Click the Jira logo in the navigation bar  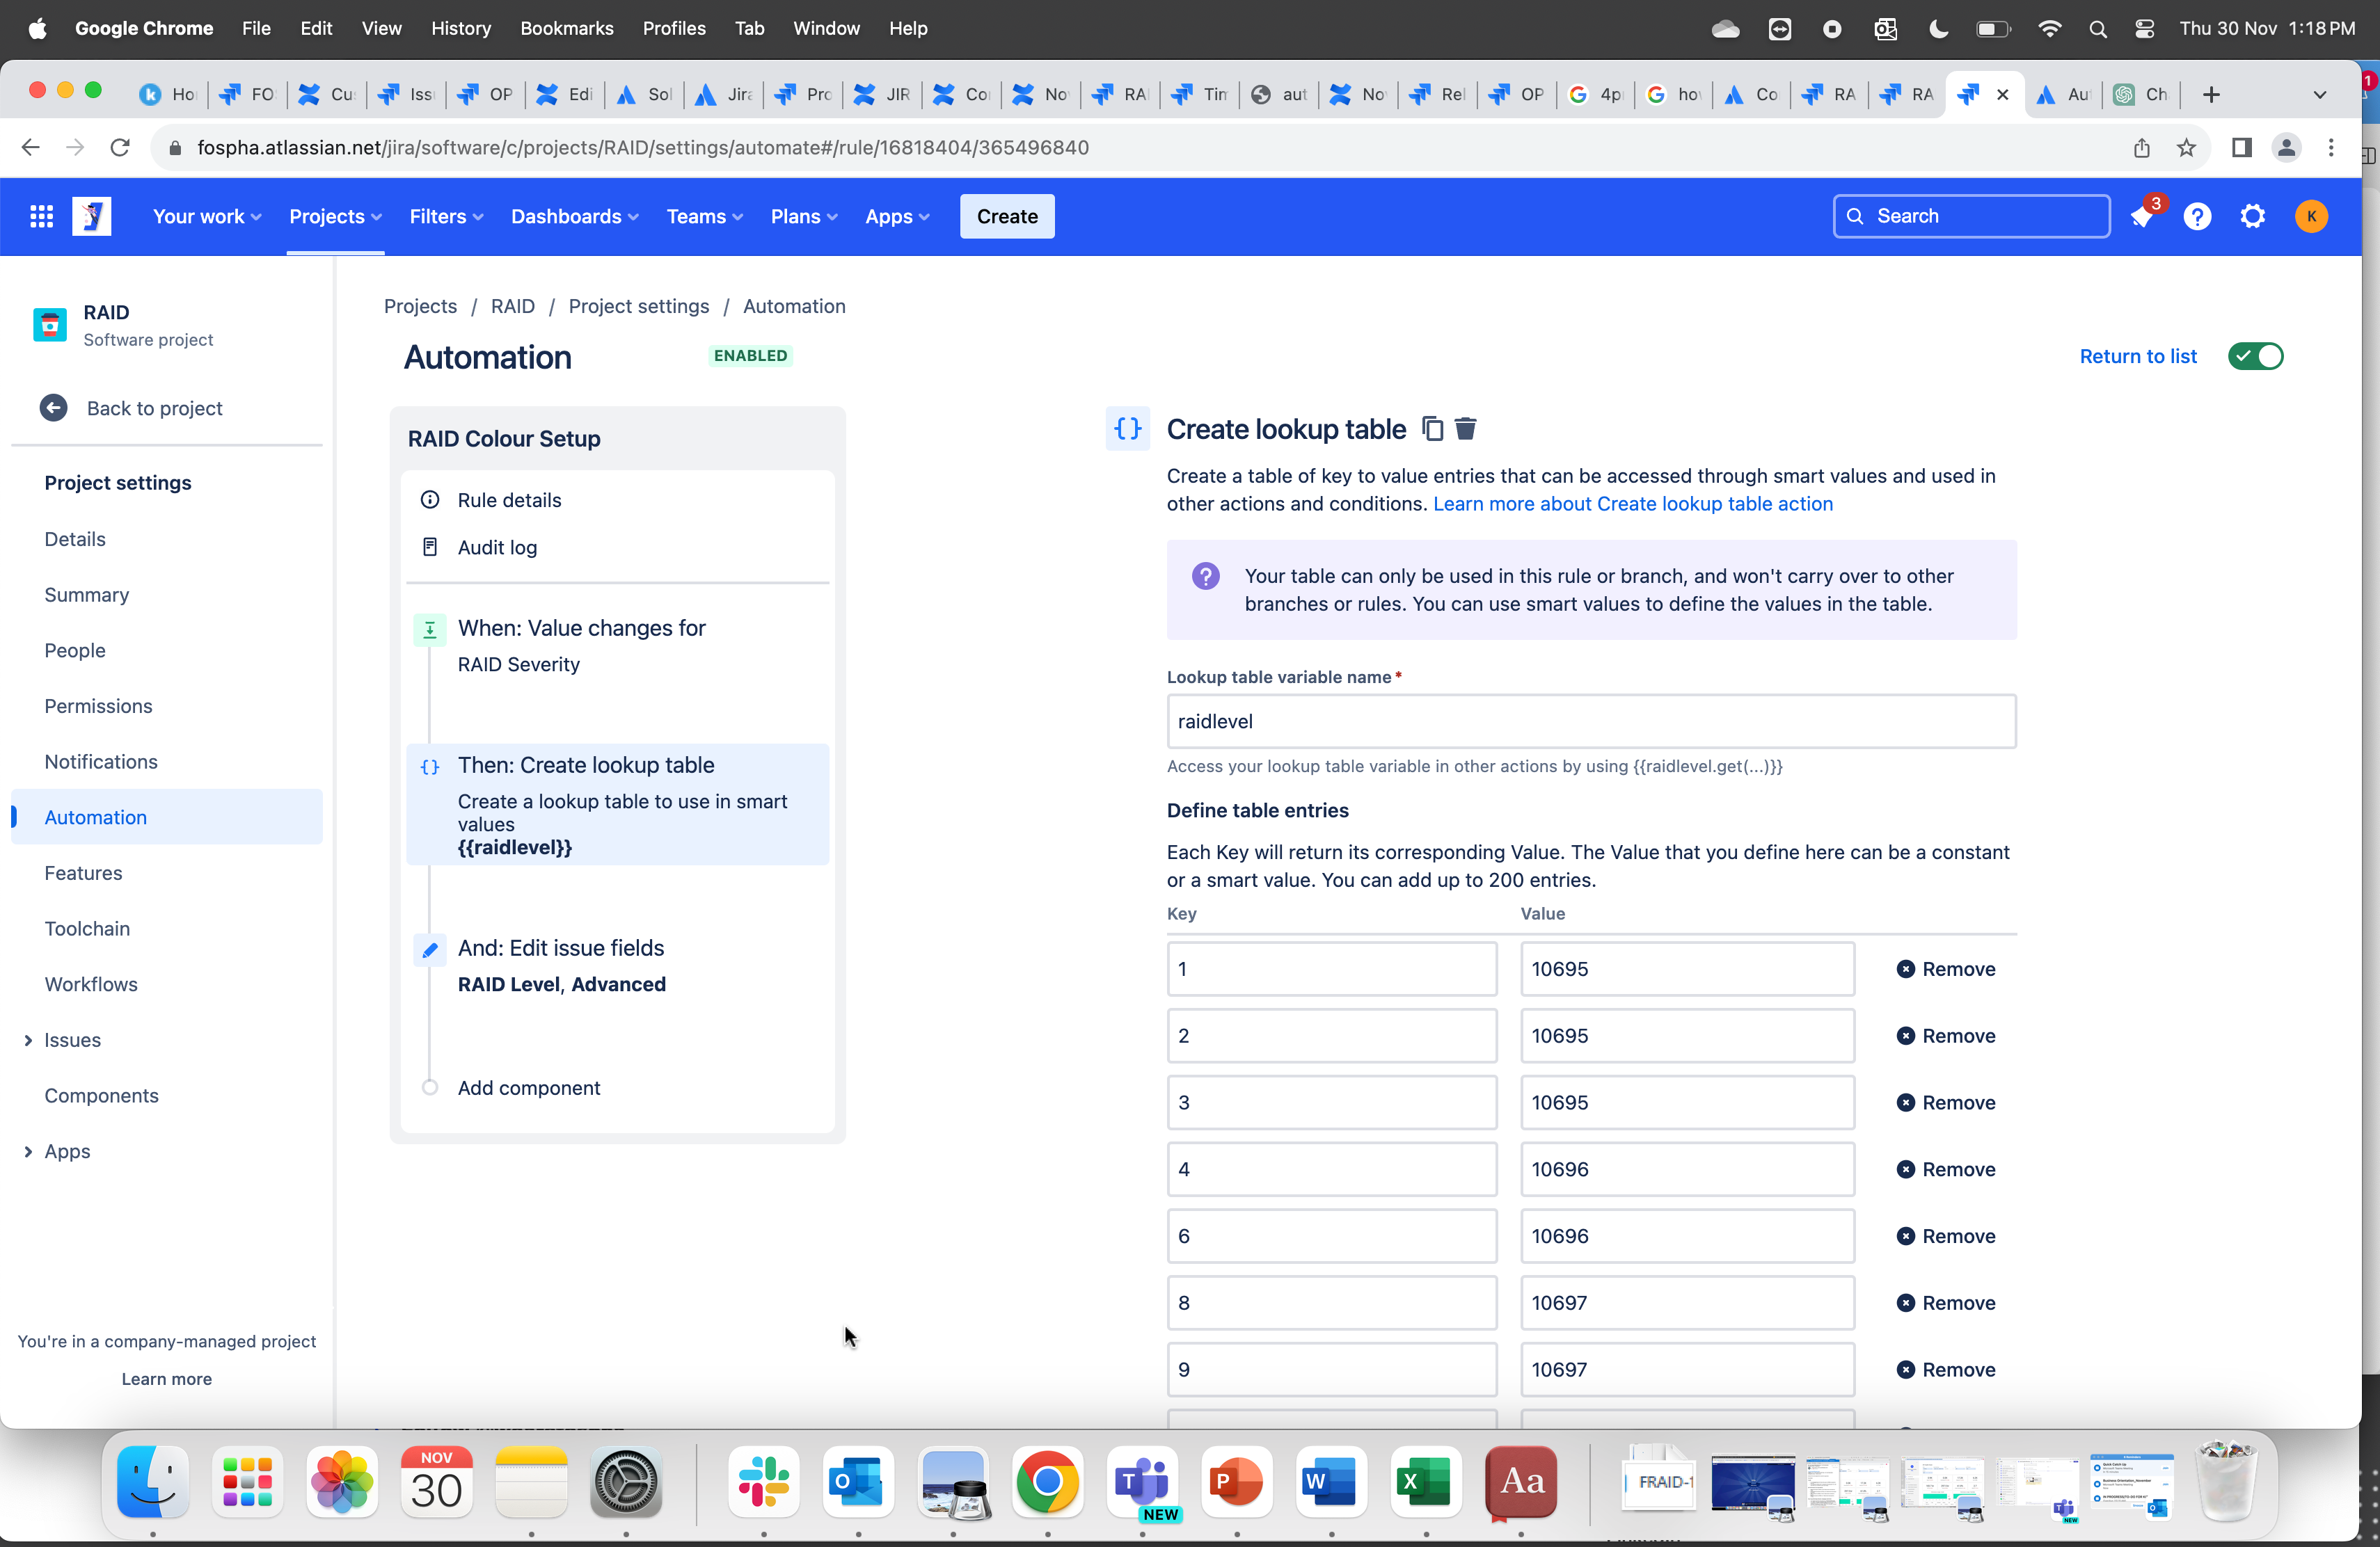pyautogui.click(x=92, y=216)
